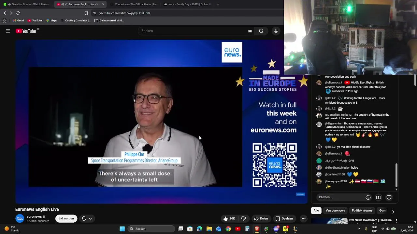Open File Explorer from taskbar
417x234 pixels.
(x=209, y=229)
